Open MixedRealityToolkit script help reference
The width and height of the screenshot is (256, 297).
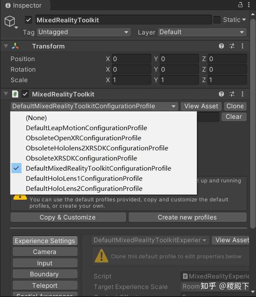(x=221, y=94)
